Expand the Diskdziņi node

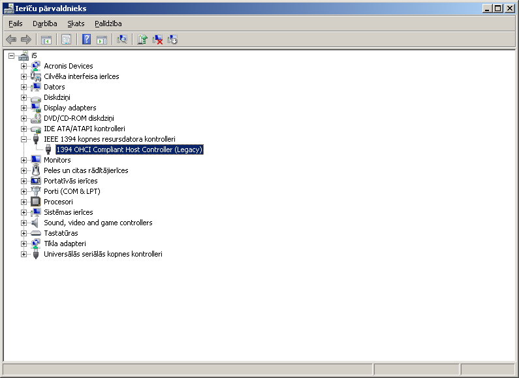24,97
